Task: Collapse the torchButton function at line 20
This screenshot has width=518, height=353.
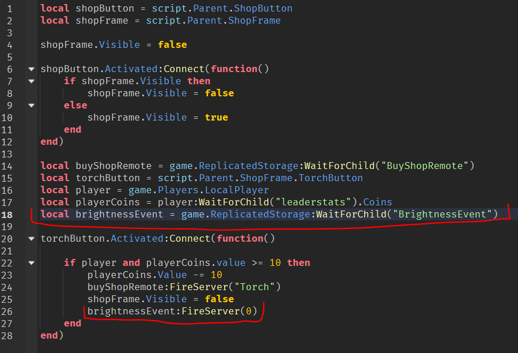Action: 31,239
